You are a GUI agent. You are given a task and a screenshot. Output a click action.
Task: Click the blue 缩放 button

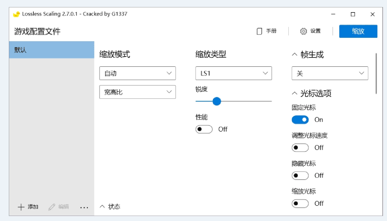(358, 31)
